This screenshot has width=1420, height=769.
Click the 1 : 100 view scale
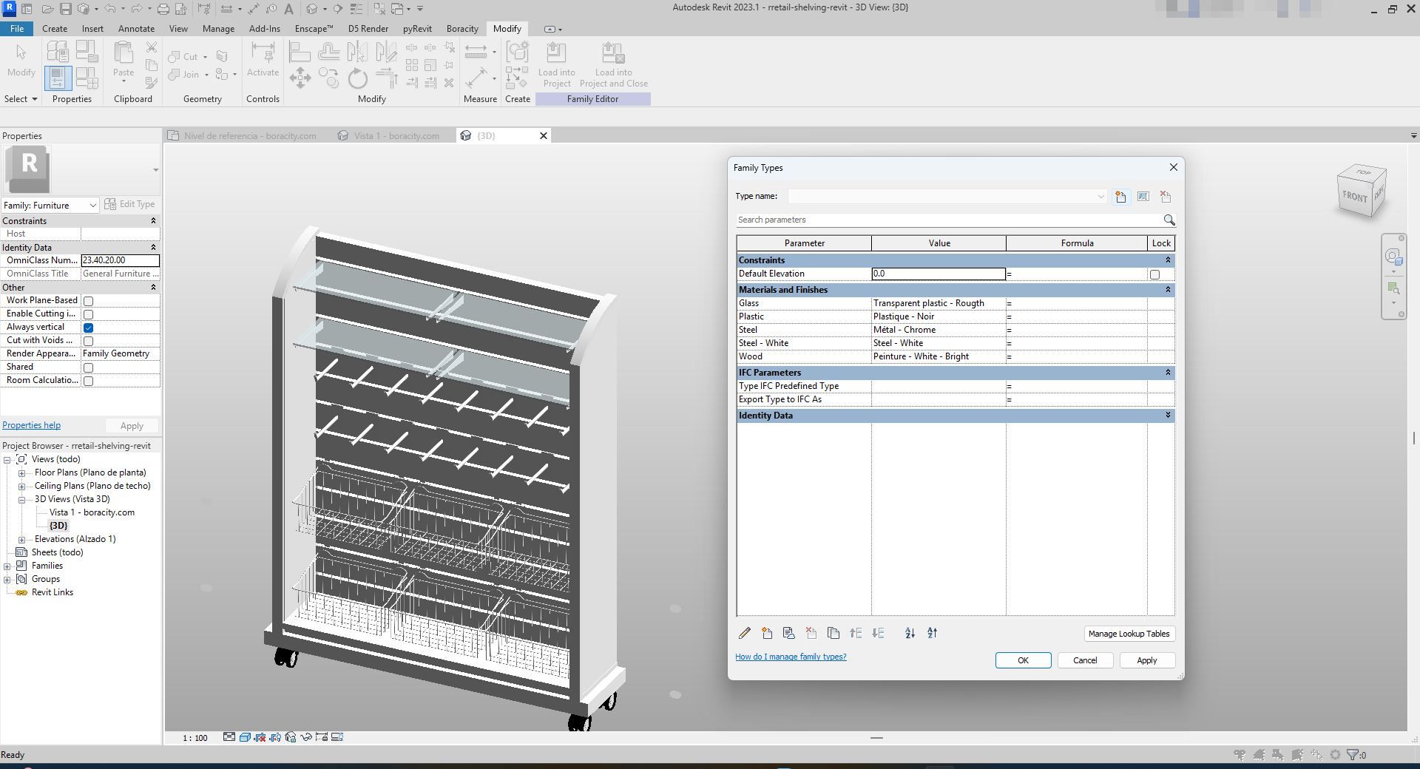pos(195,738)
